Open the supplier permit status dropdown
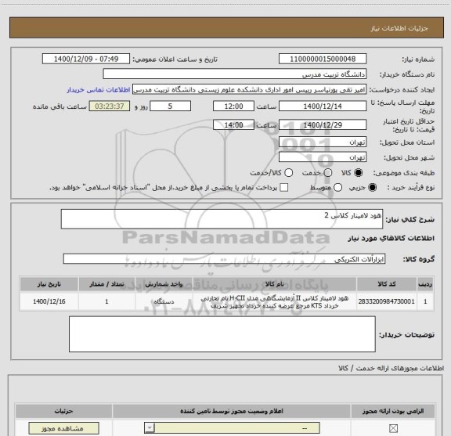 tap(232, 428)
